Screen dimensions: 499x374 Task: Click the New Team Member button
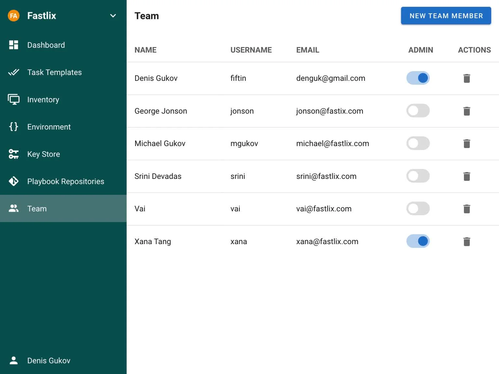pos(446,16)
